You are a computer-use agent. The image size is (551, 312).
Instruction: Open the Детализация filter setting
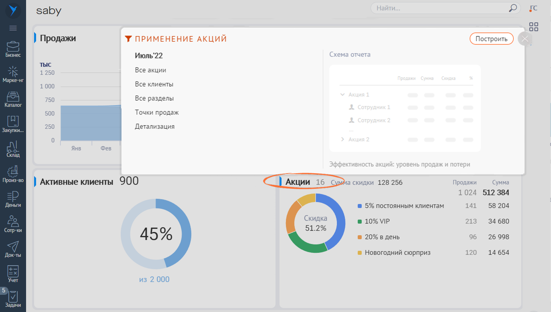154,126
